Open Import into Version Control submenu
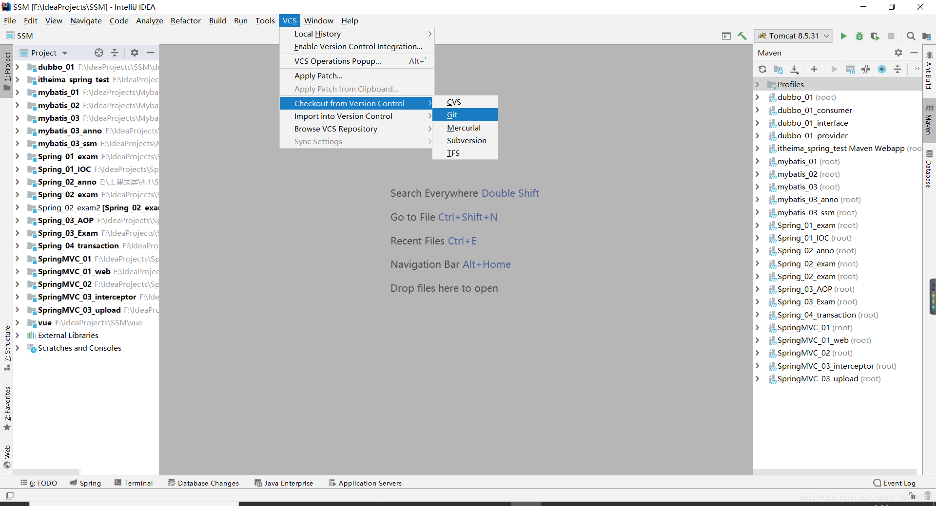Viewport: 936px width, 506px height. [x=357, y=116]
